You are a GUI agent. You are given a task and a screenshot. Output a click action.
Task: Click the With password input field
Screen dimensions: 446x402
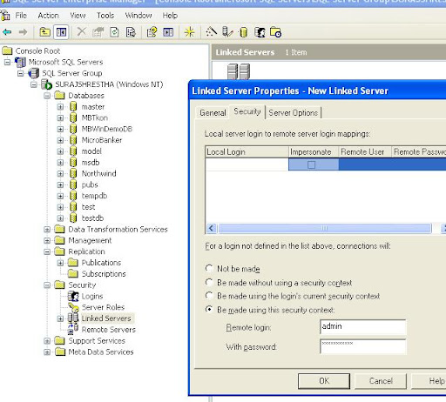tap(363, 346)
